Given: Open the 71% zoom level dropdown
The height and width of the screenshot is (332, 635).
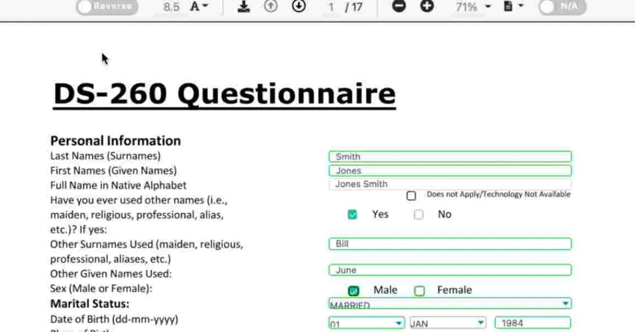Looking at the screenshot, I should coord(473,7).
